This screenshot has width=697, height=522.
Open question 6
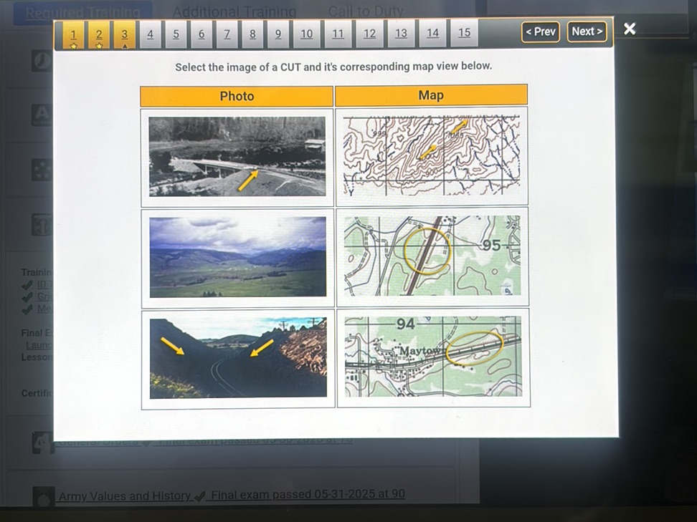201,34
